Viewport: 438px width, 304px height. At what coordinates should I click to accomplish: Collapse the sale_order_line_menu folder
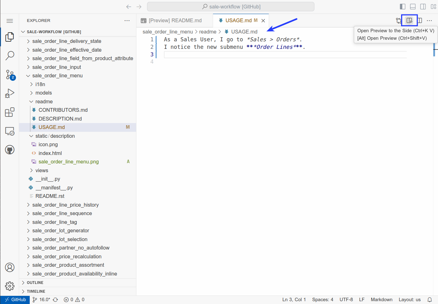[57, 76]
